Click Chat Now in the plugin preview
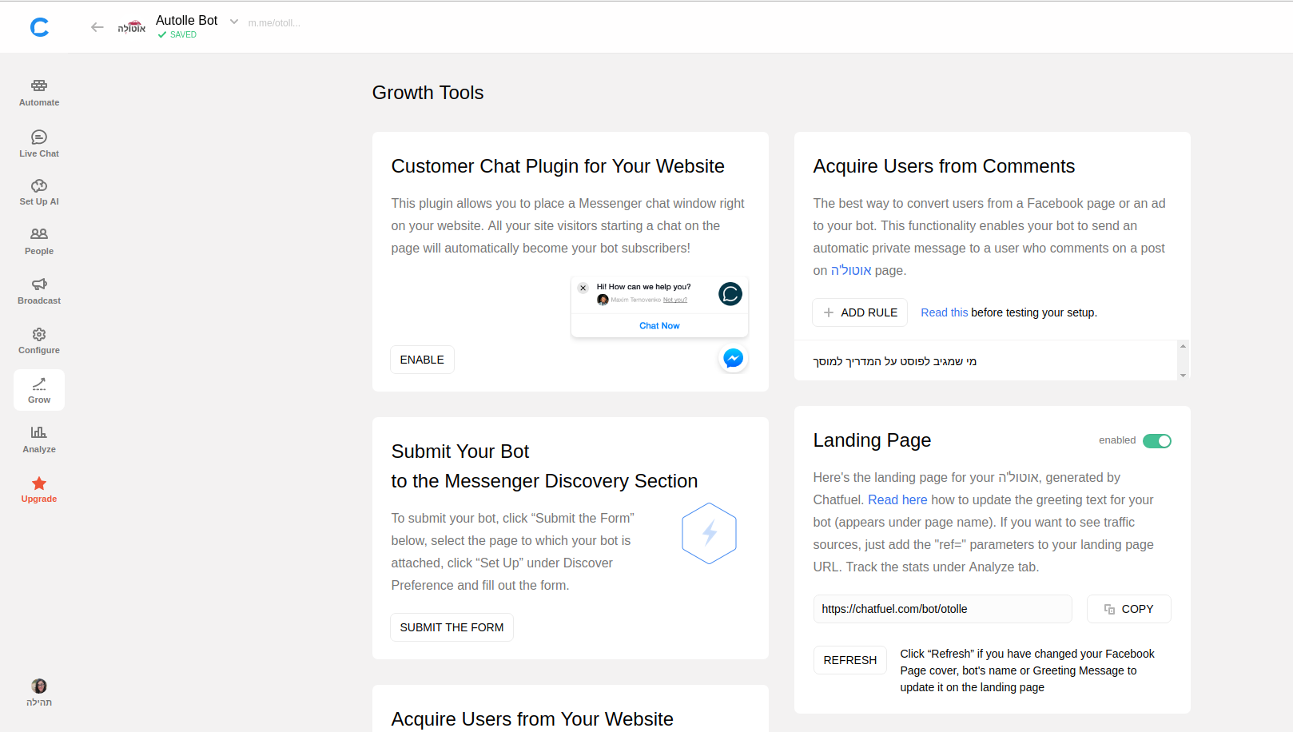 [x=659, y=326]
